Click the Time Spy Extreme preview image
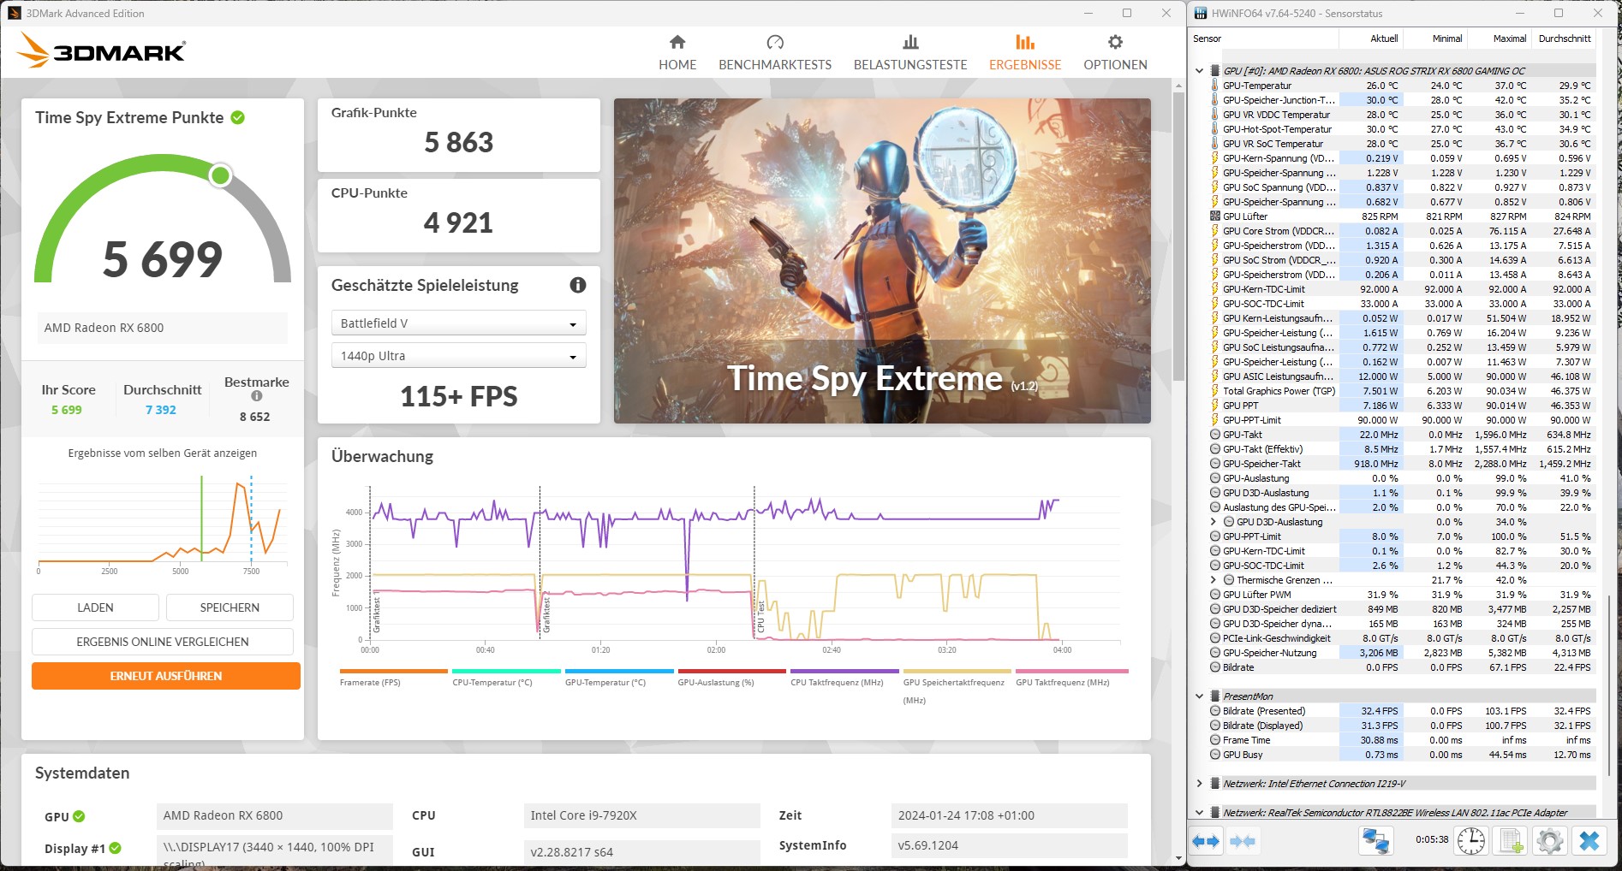The width and height of the screenshot is (1622, 871). click(882, 261)
